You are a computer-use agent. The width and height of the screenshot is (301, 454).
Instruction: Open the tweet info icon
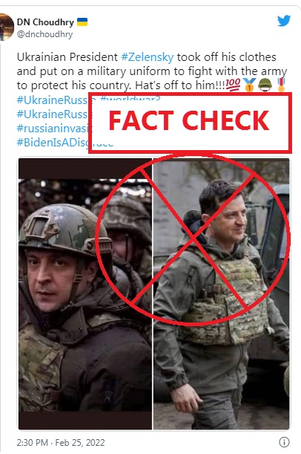point(284,442)
